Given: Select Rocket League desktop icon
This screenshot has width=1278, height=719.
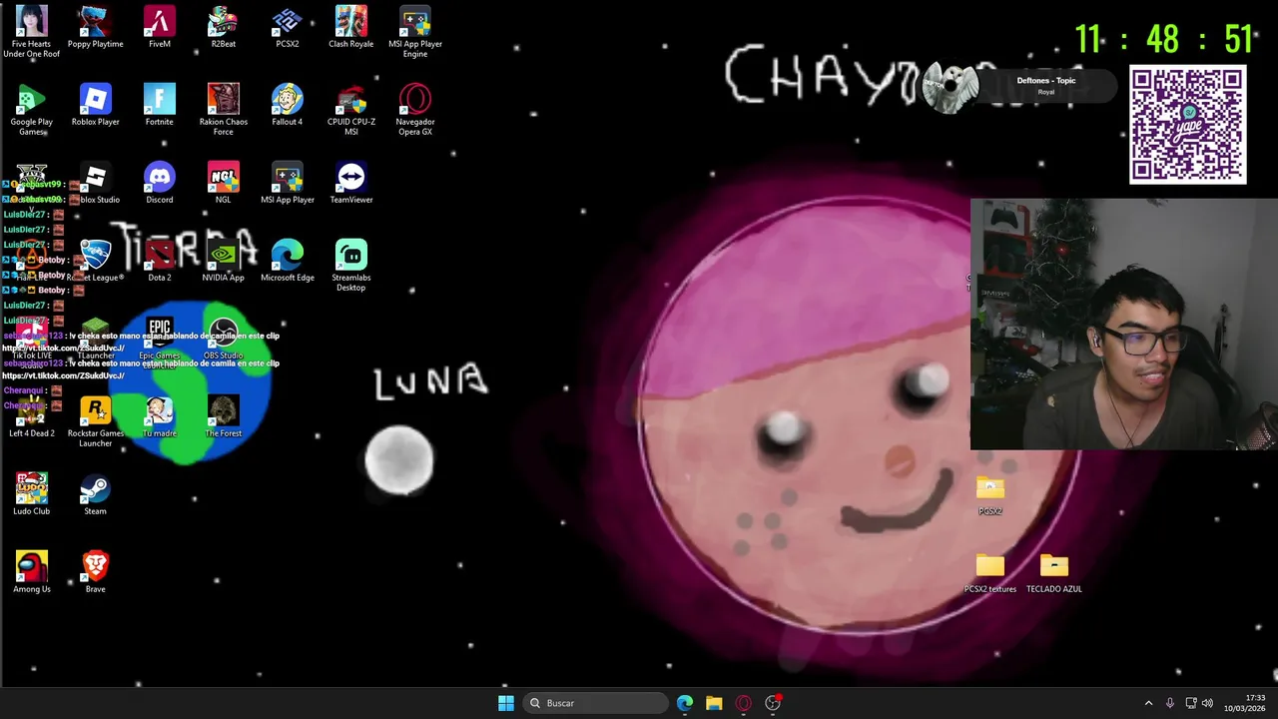Looking at the screenshot, I should (96, 261).
